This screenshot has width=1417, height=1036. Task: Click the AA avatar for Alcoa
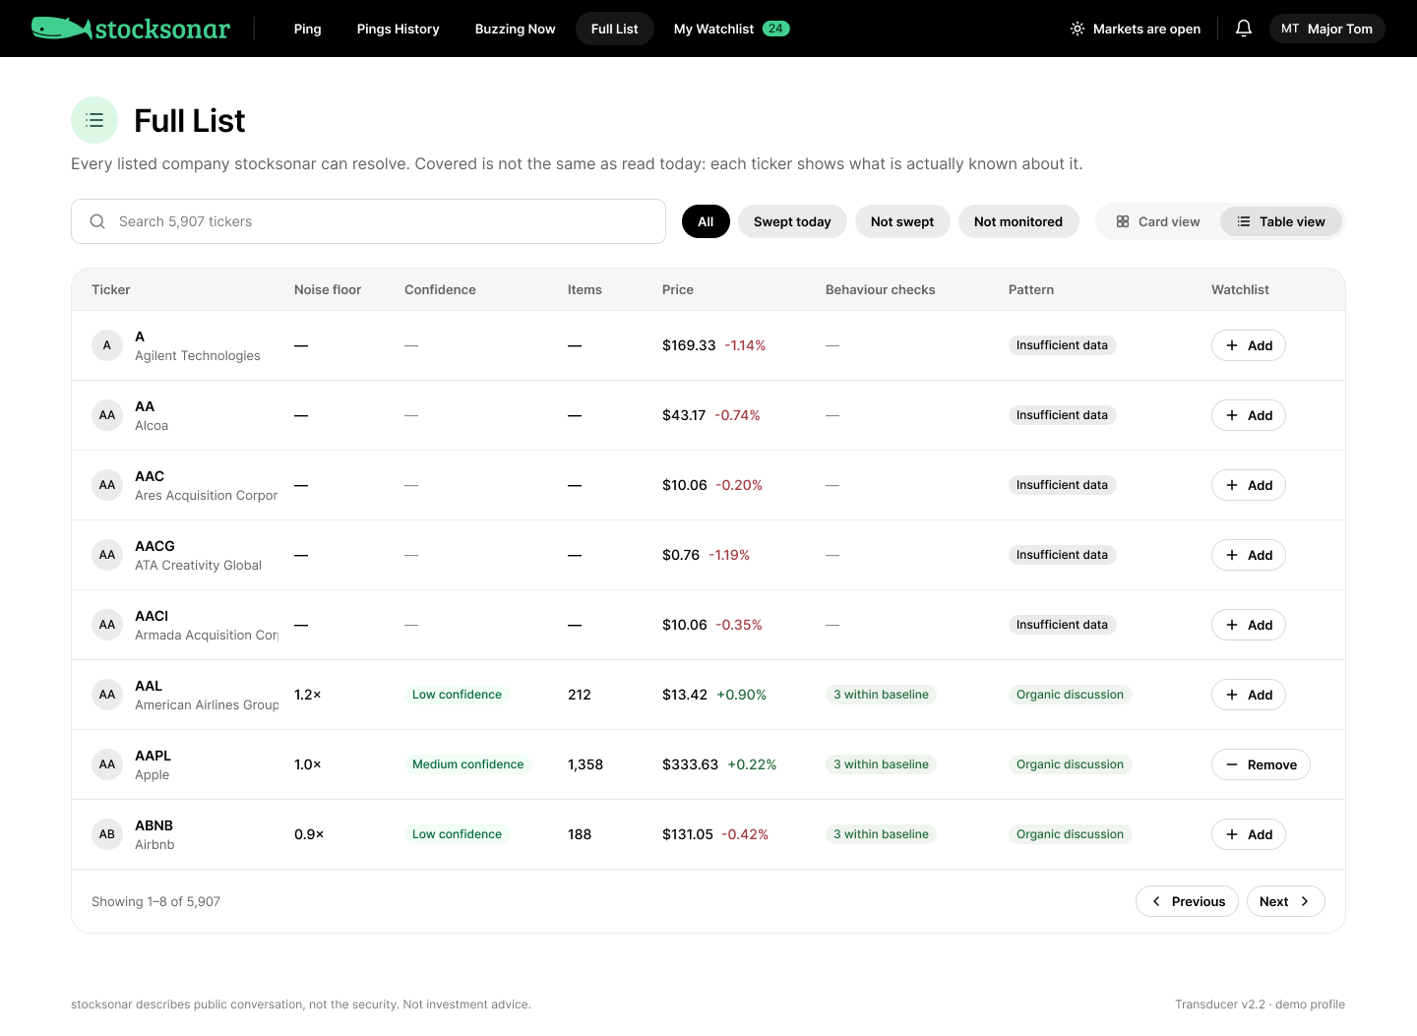107,415
